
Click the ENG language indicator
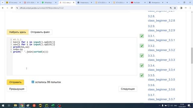click(176, 106)
